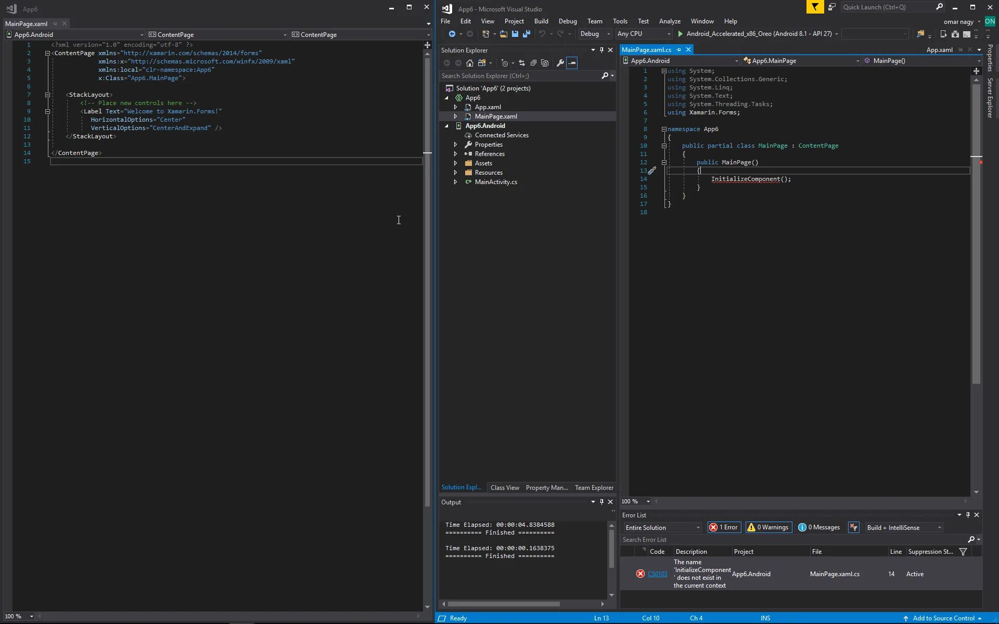Click Add to Source Control in status bar
The width and height of the screenshot is (999, 624).
point(943,618)
